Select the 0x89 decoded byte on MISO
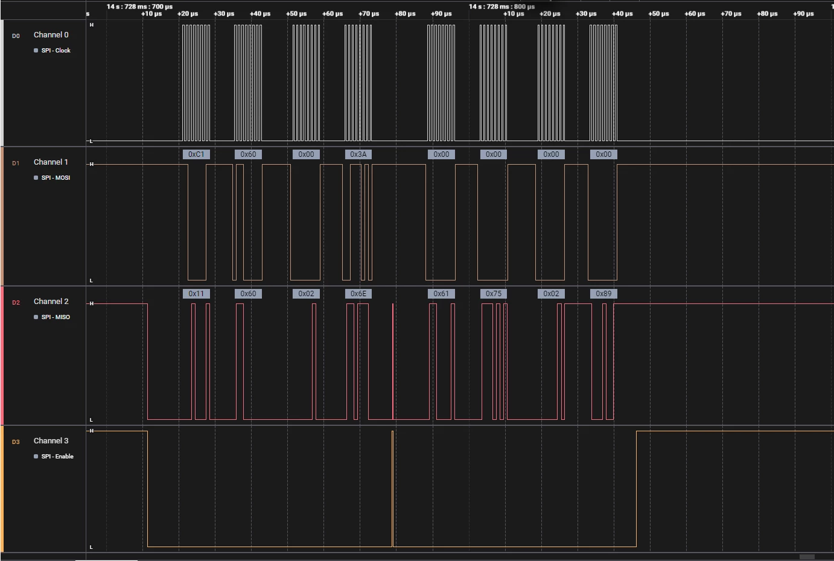 click(x=603, y=294)
